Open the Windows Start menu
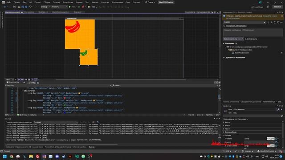The width and height of the screenshot is (285, 160). pyautogui.click(x=5, y=156)
